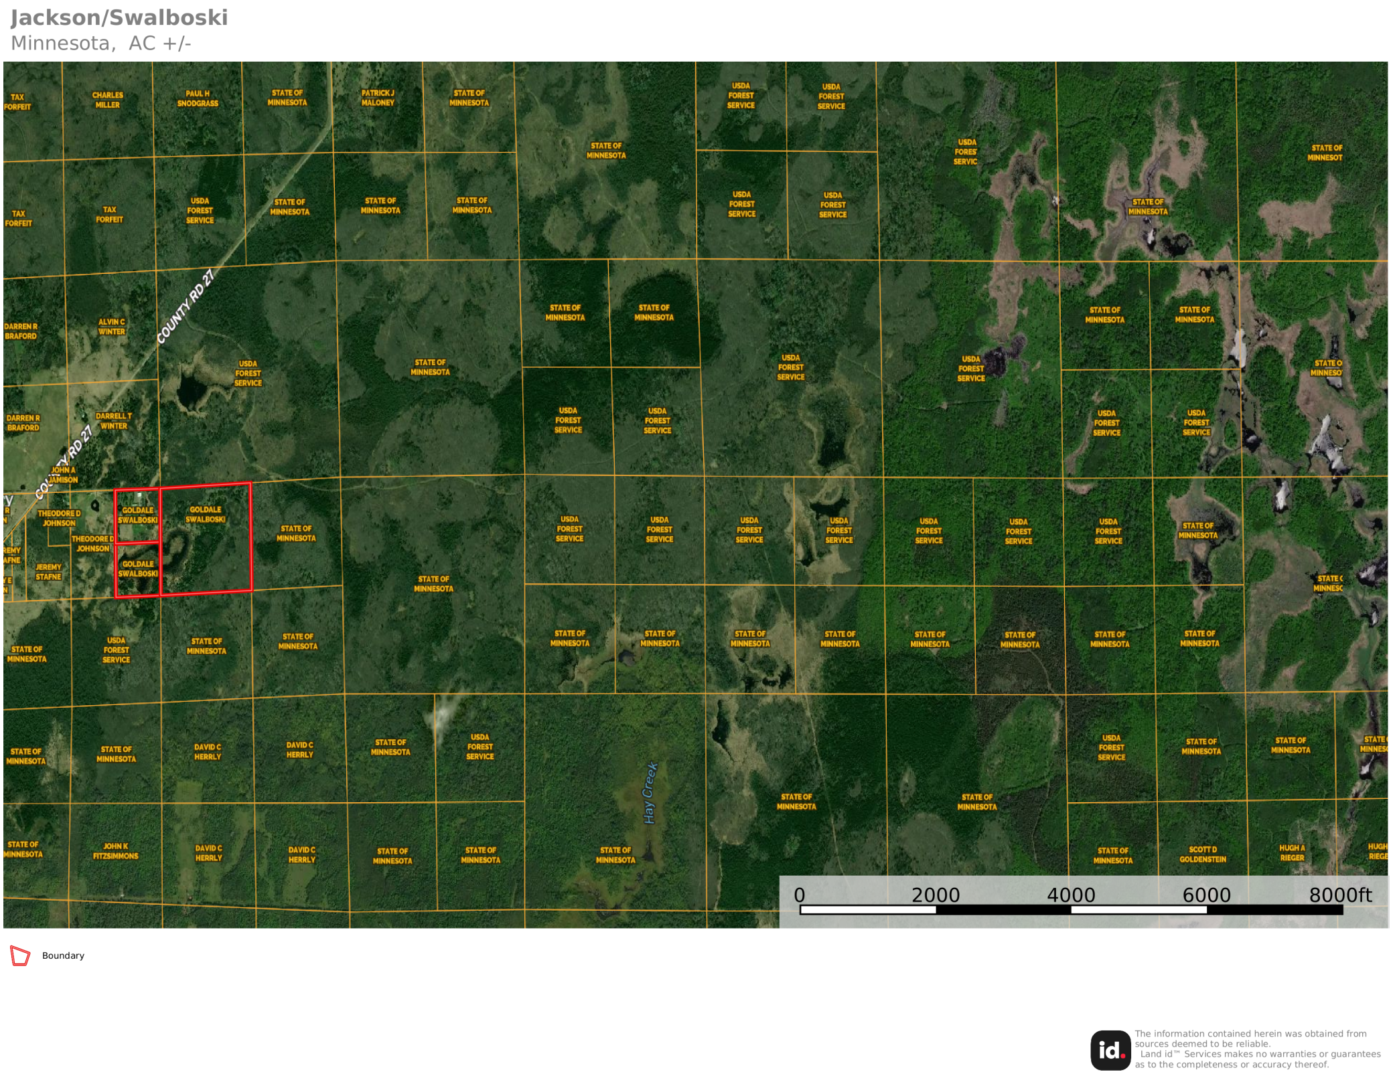1393x1076 pixels.
Task: Click the 4000 mark on scale bar
Action: click(1070, 895)
